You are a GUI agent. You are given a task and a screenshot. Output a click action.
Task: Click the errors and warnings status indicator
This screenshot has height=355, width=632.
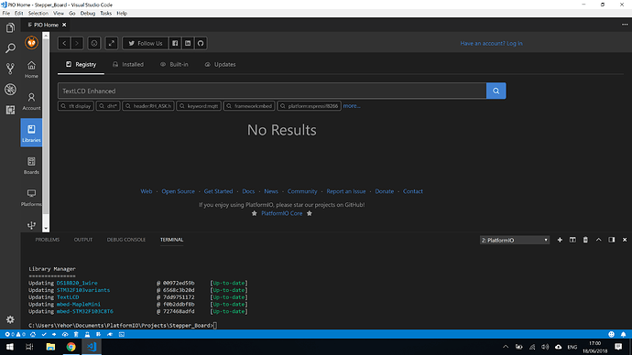coord(15,335)
